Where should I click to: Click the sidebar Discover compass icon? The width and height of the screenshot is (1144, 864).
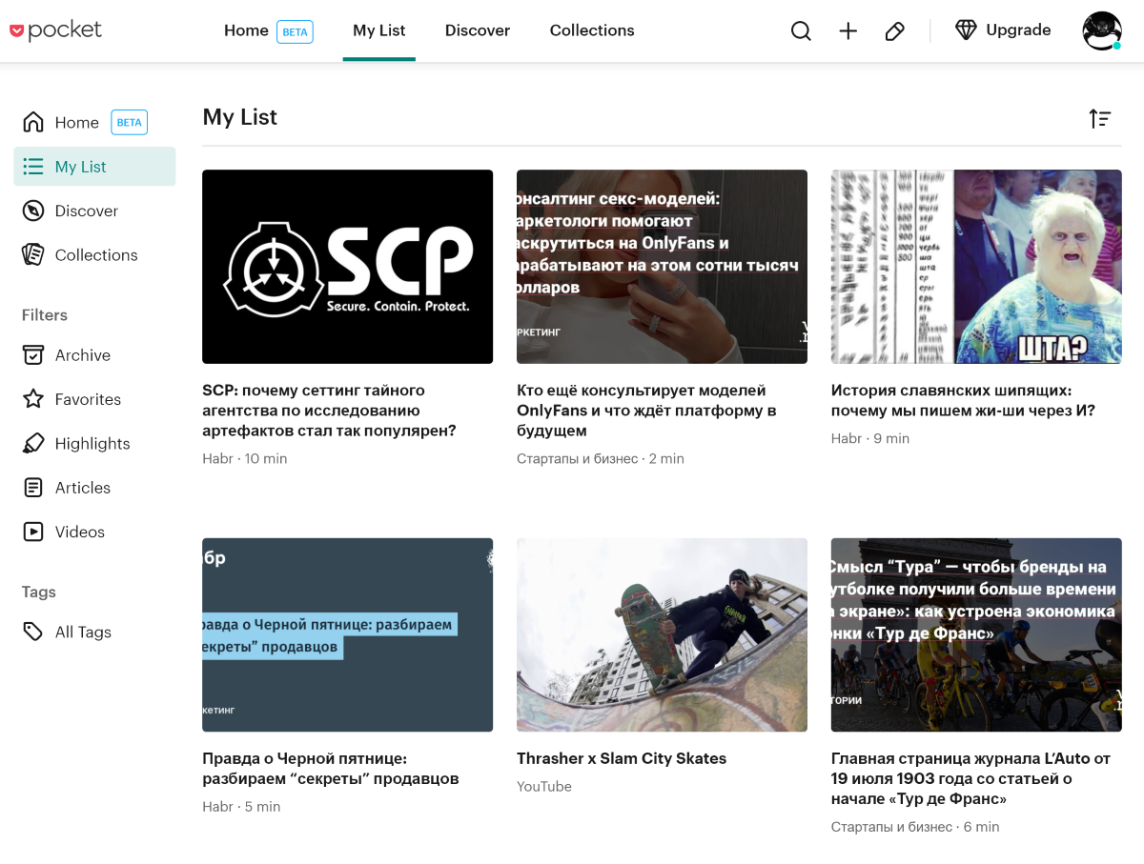(33, 211)
